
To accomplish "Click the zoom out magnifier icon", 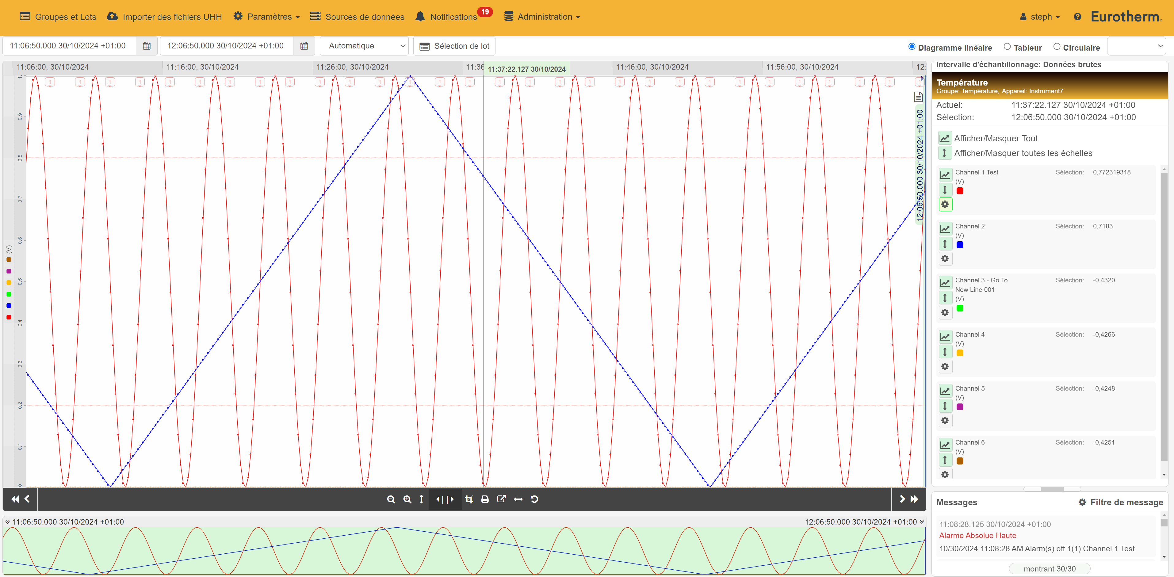I will [391, 499].
